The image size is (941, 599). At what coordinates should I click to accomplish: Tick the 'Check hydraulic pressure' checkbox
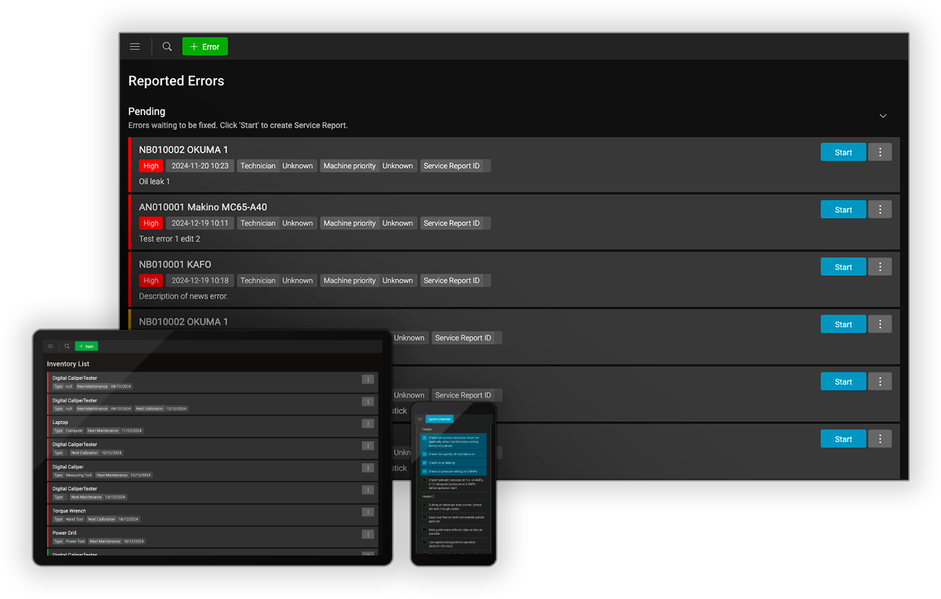pos(425,480)
